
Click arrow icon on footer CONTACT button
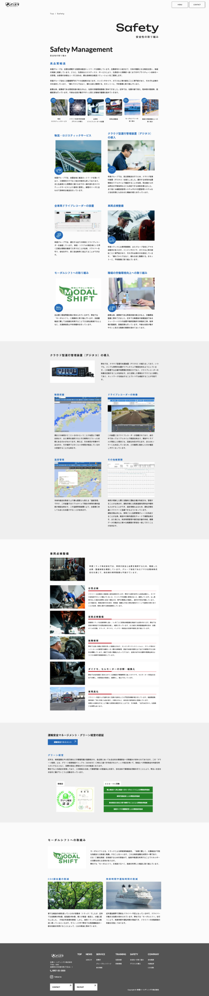click(x=70, y=985)
